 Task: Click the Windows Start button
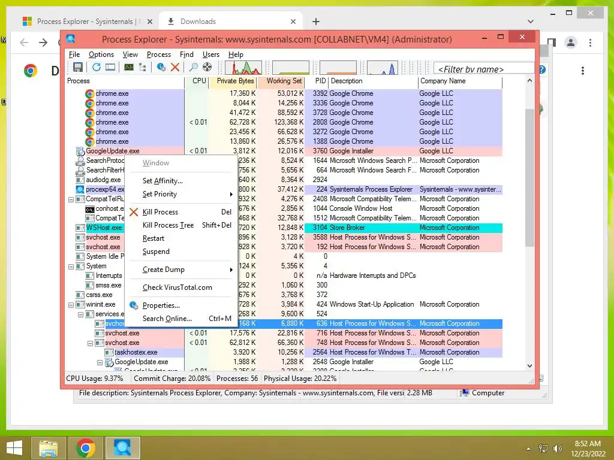point(14,448)
